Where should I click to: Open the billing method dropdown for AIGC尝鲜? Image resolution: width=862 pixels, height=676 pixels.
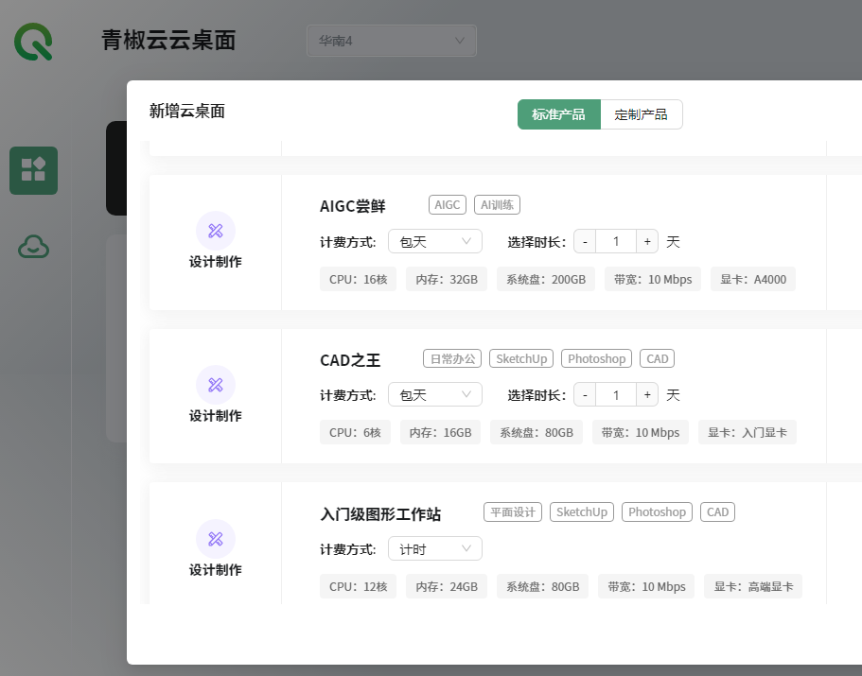coord(435,242)
